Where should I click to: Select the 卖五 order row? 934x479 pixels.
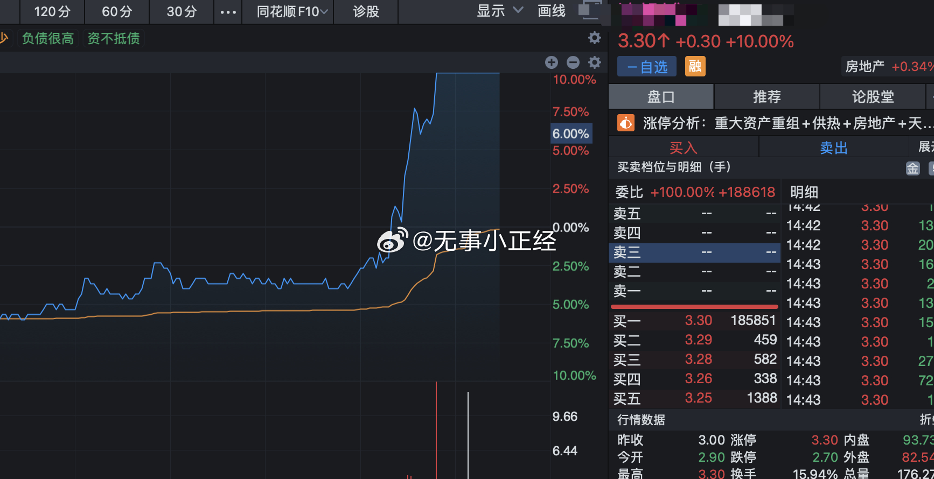click(694, 214)
